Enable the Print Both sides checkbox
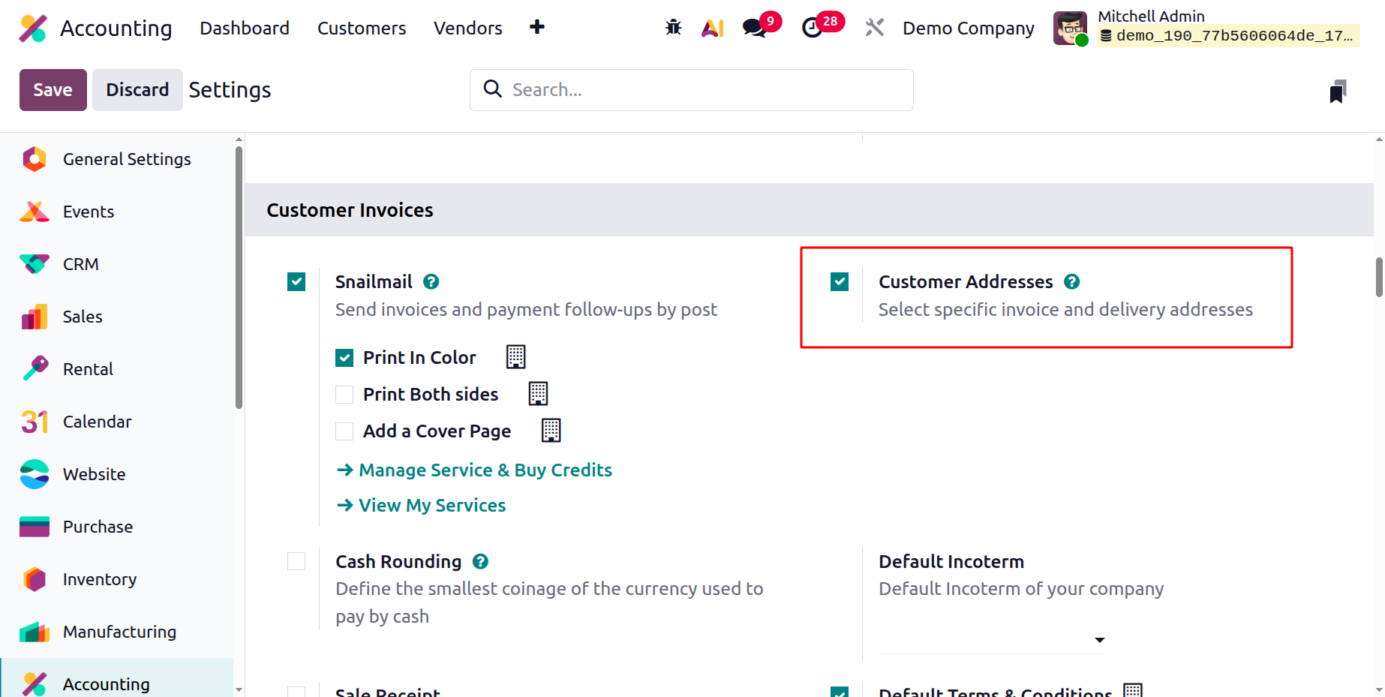This screenshot has width=1385, height=697. click(344, 394)
